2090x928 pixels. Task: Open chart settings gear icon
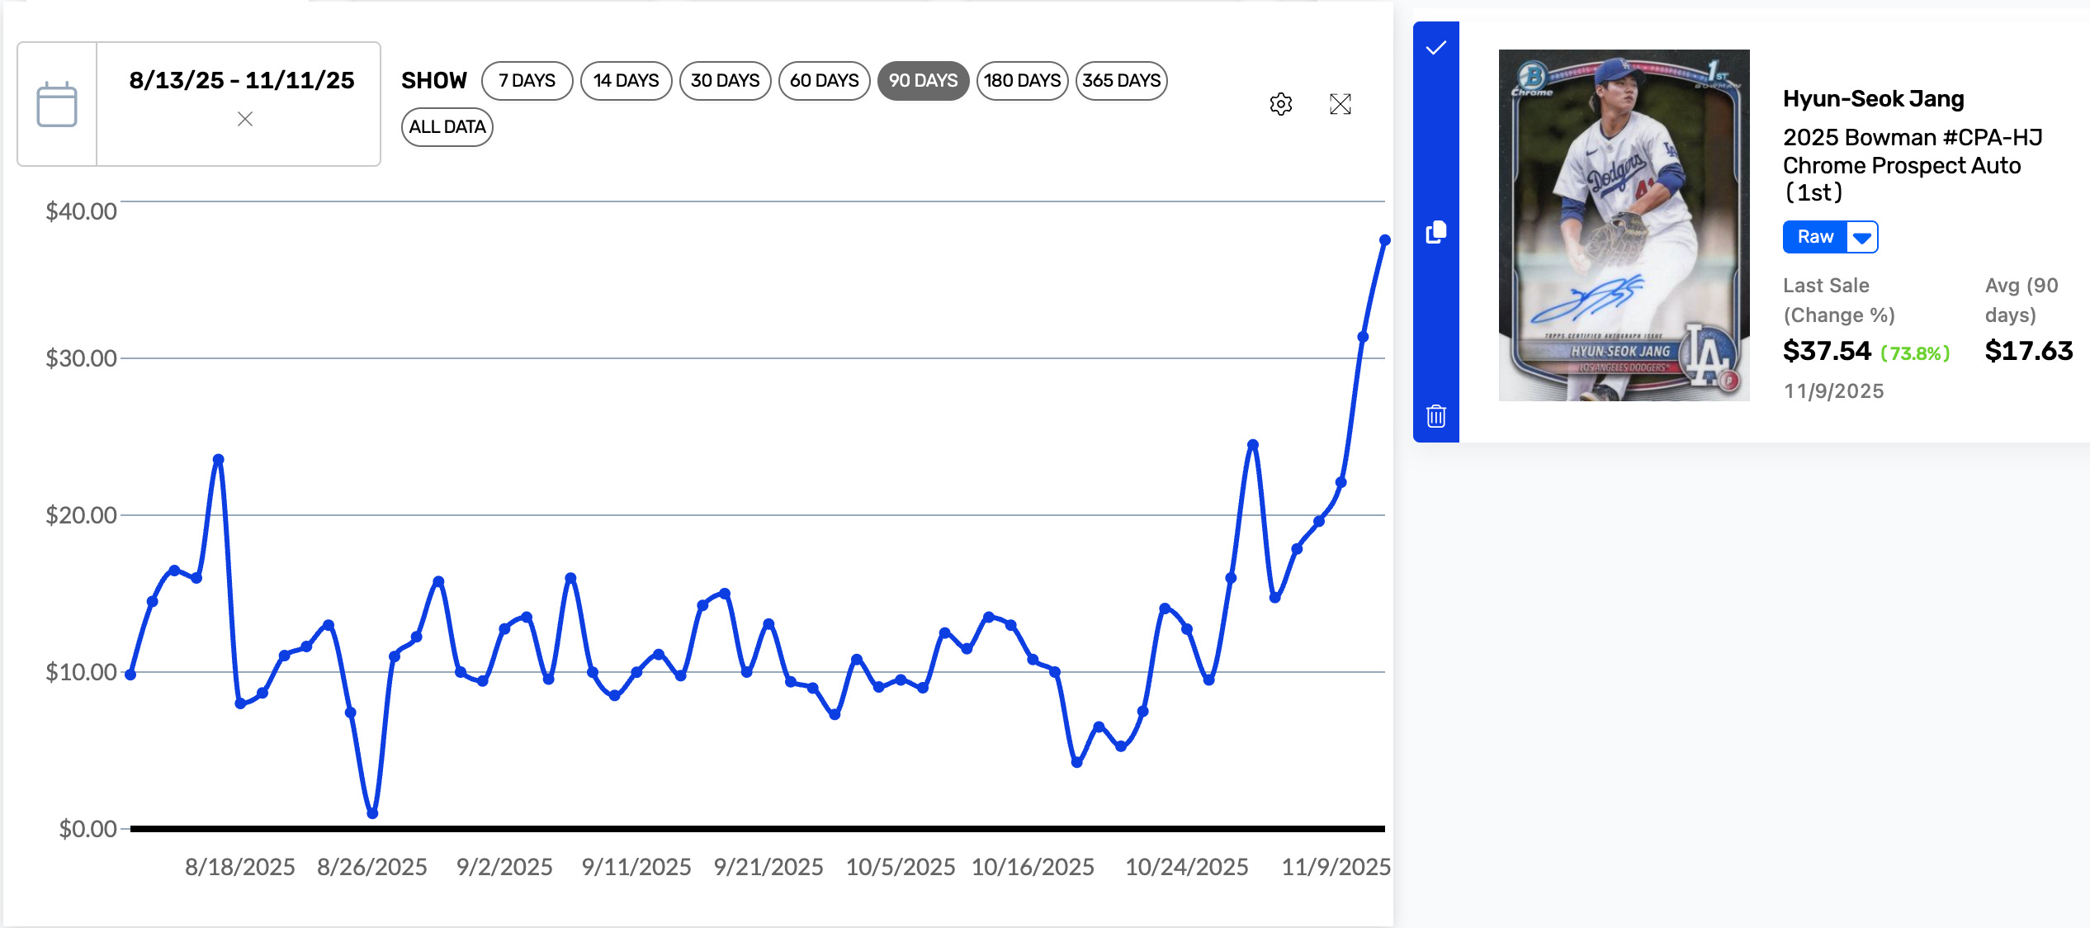pos(1280,104)
